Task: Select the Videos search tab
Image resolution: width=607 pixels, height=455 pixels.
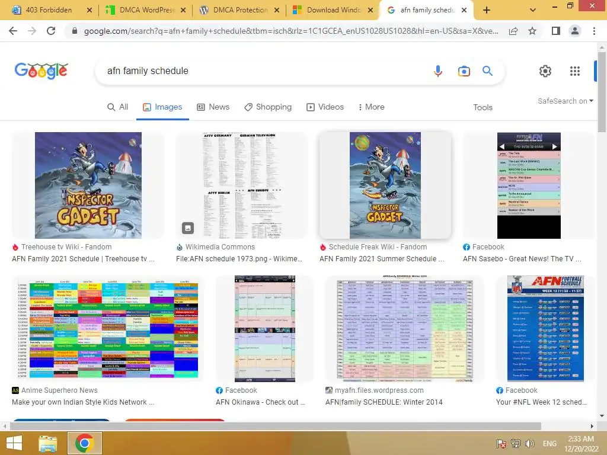Action: [325, 107]
